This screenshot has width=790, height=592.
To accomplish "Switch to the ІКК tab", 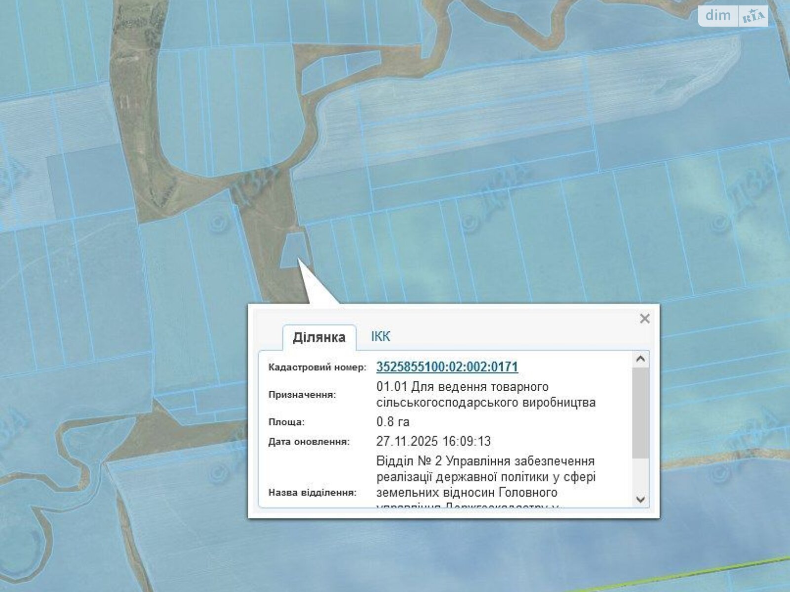I will pyautogui.click(x=380, y=336).
